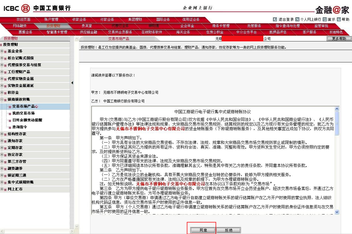Viewport: 352px width, 234px height.
Task: Go to the 交易所会员服务 tab
Action: tap(120, 32)
